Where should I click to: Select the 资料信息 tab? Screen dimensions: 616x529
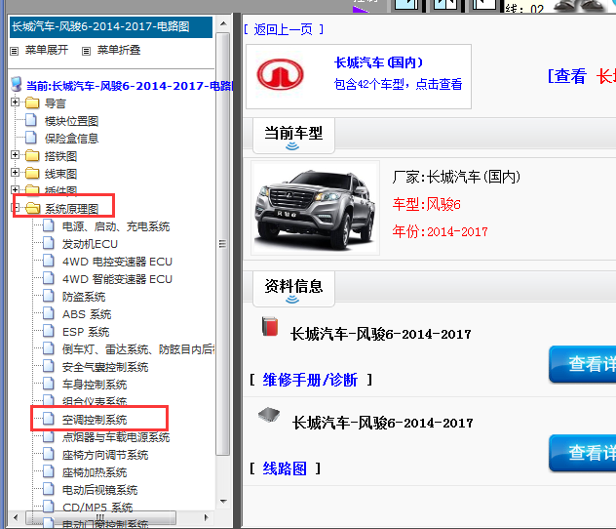coord(293,289)
